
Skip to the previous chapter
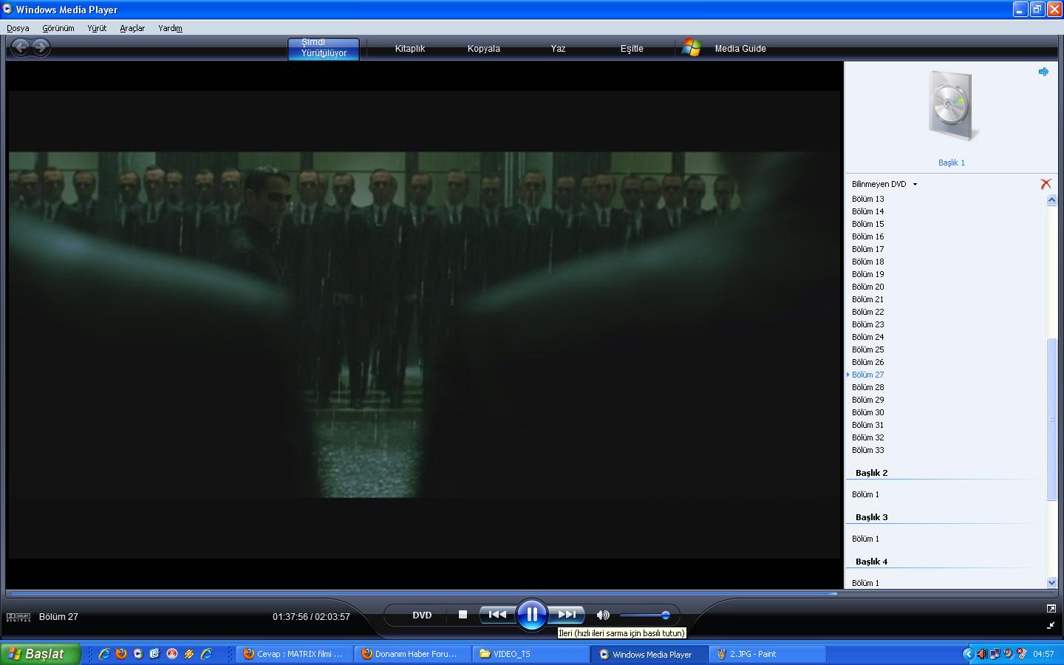(x=497, y=614)
